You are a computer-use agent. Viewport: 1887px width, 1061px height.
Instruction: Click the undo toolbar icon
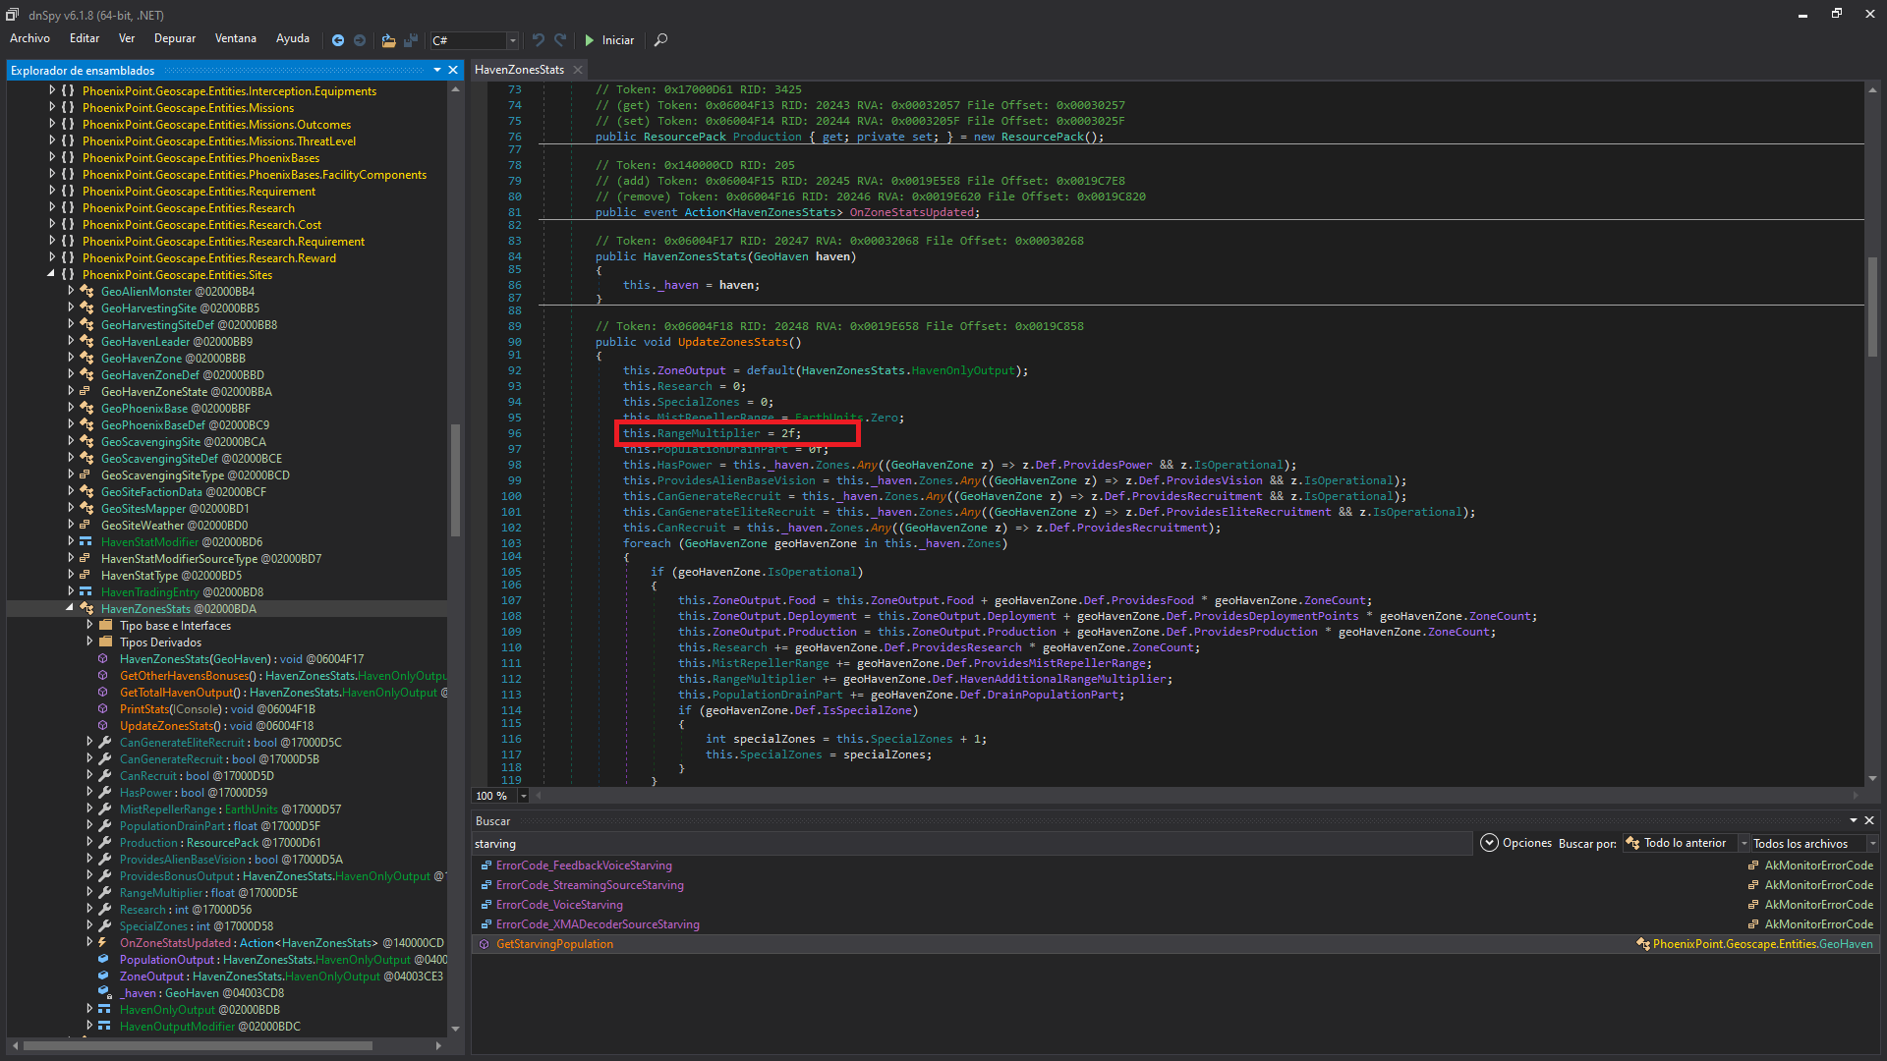coord(539,40)
